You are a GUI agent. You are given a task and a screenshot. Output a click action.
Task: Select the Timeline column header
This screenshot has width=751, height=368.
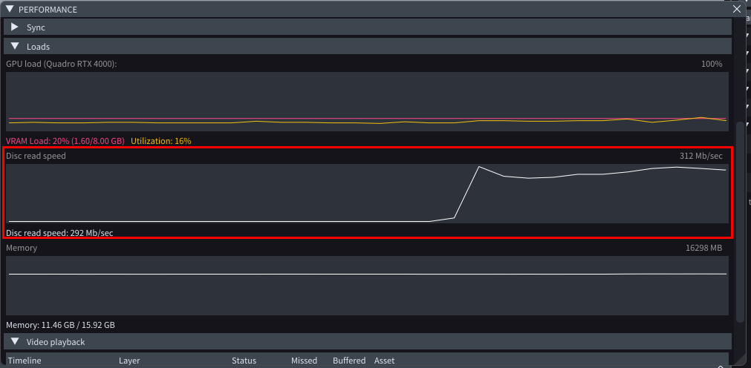(25, 361)
